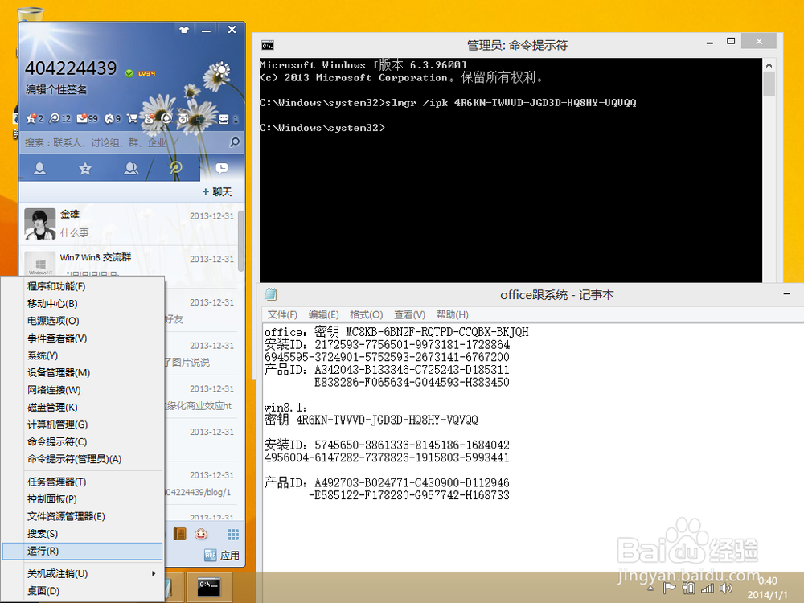The image size is (804, 603).
Task: Click the green online status icon
Action: coord(129,73)
